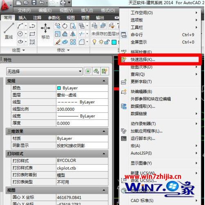Choose 块编辑器(B) menu entry

(x=160, y=91)
